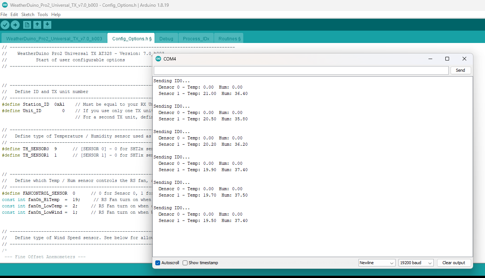
Task: Click the Arduino logo in the COM4 title bar
Action: tap(158, 59)
